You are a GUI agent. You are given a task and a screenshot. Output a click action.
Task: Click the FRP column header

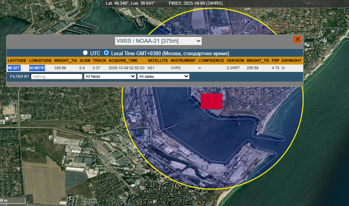275,61
